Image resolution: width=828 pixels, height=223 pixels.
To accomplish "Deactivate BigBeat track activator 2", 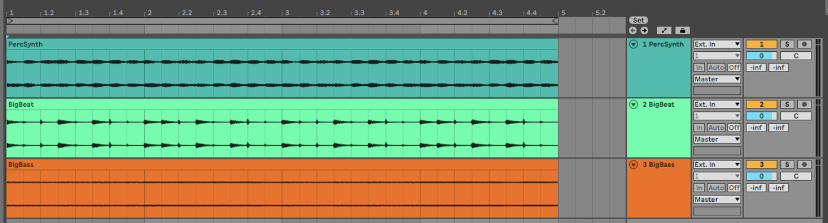I will (762, 104).
